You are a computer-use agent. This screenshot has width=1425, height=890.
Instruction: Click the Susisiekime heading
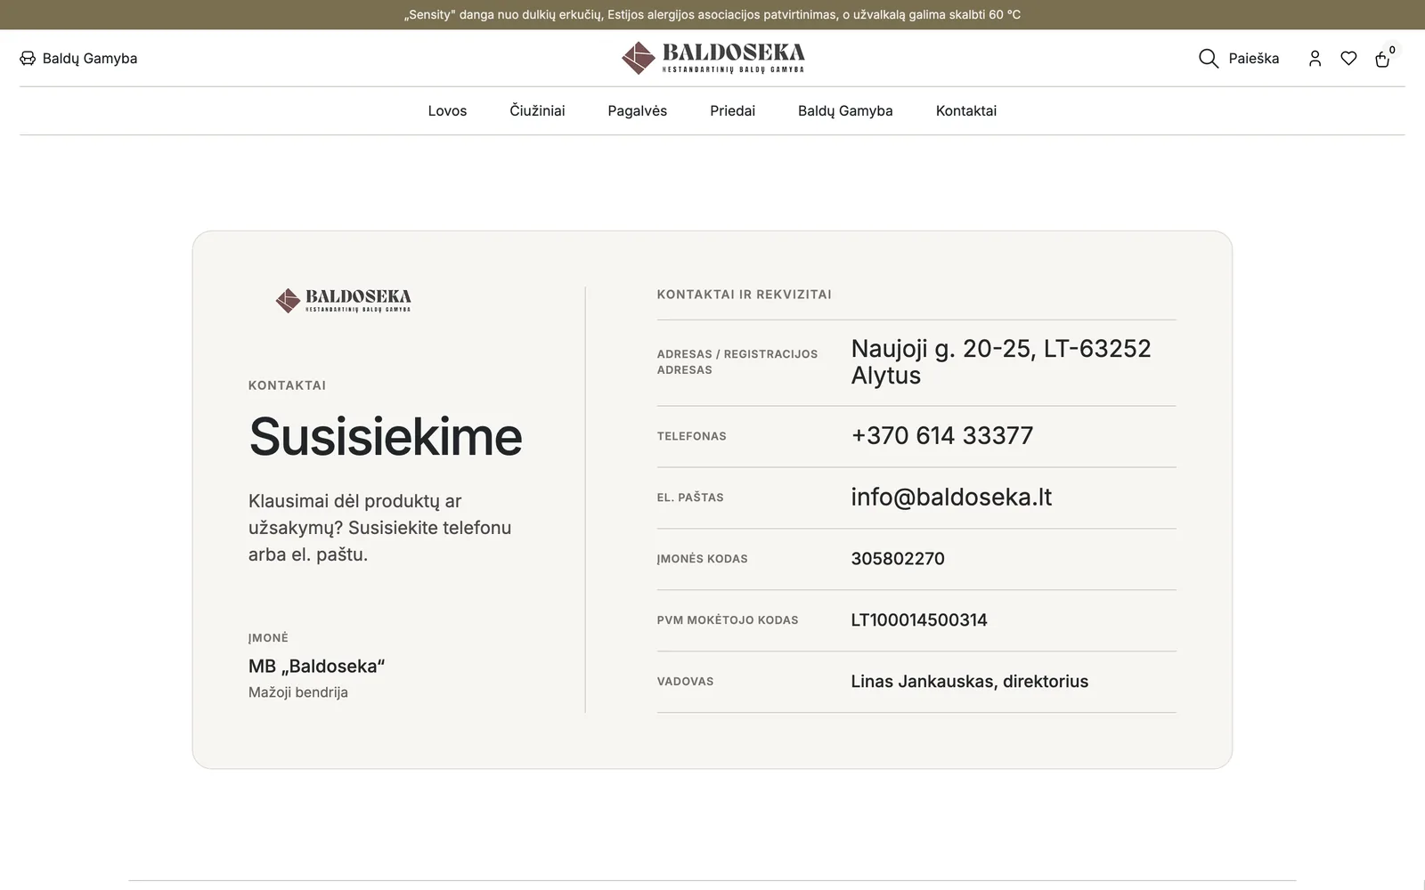385,437
